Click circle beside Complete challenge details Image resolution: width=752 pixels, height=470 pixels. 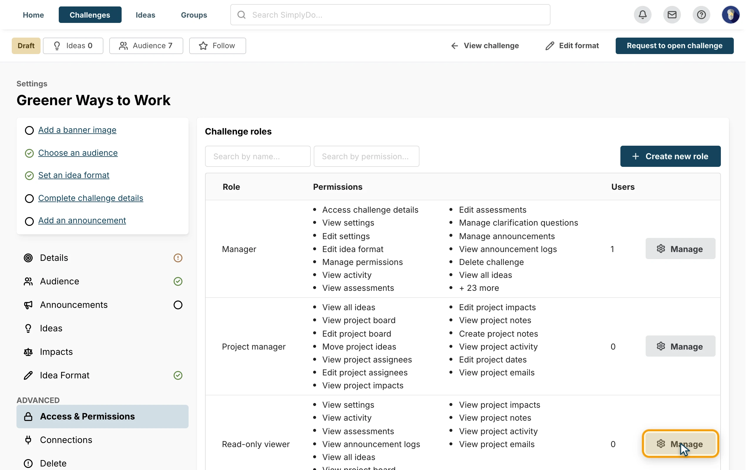pos(29,198)
